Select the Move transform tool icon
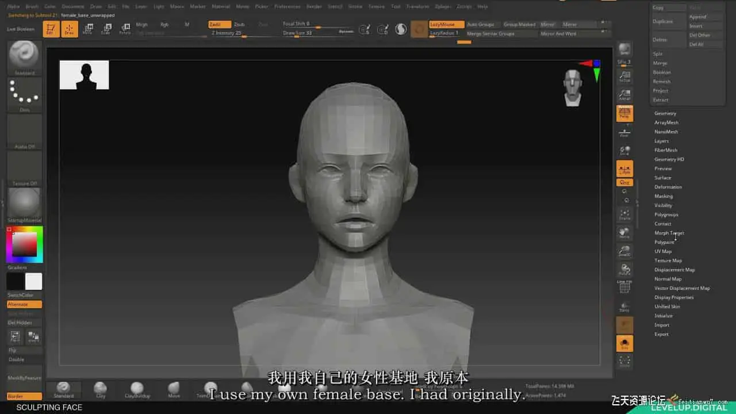This screenshot has height=414, width=736. (x=87, y=29)
